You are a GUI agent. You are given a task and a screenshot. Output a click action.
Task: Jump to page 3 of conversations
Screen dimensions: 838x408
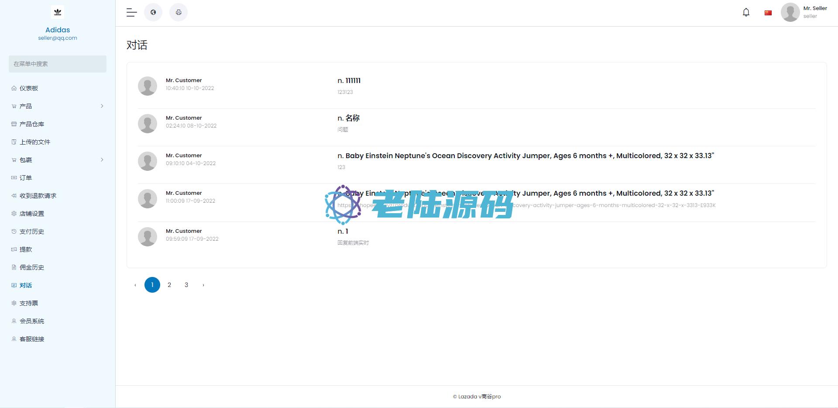point(186,285)
